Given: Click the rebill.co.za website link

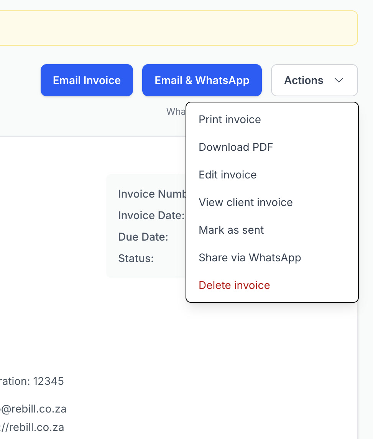Looking at the screenshot, I should pyautogui.click(x=32, y=427).
